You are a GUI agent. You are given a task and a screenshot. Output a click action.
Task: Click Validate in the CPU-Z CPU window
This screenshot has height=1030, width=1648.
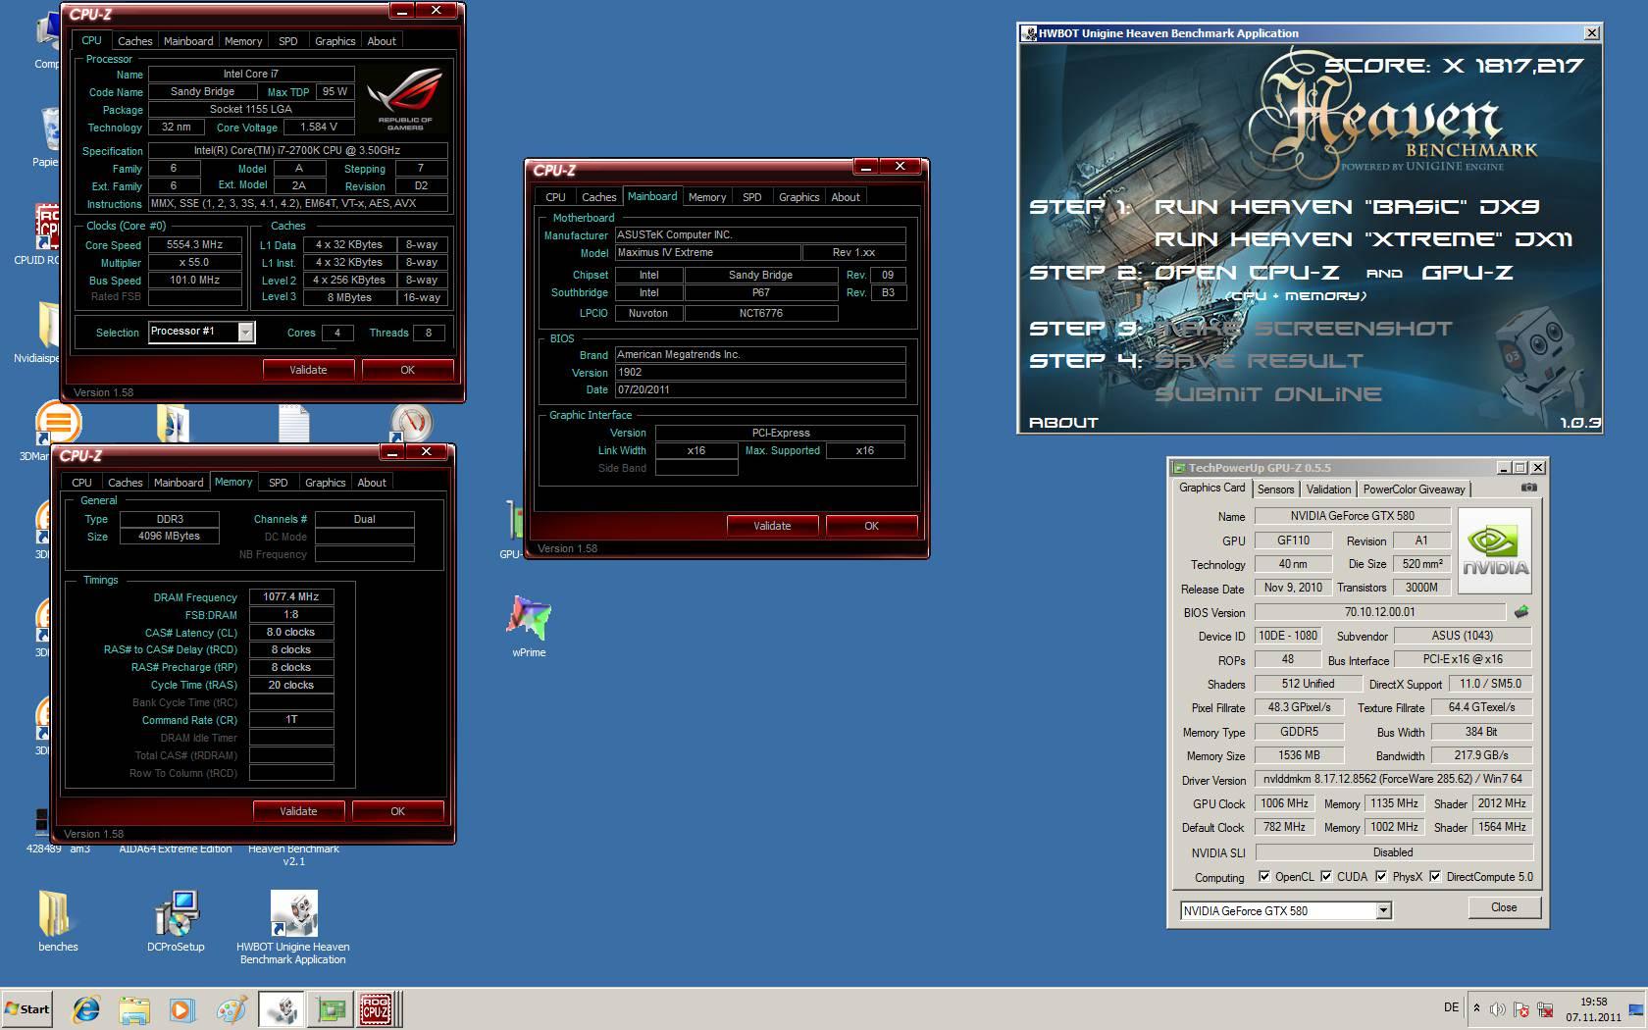click(308, 370)
